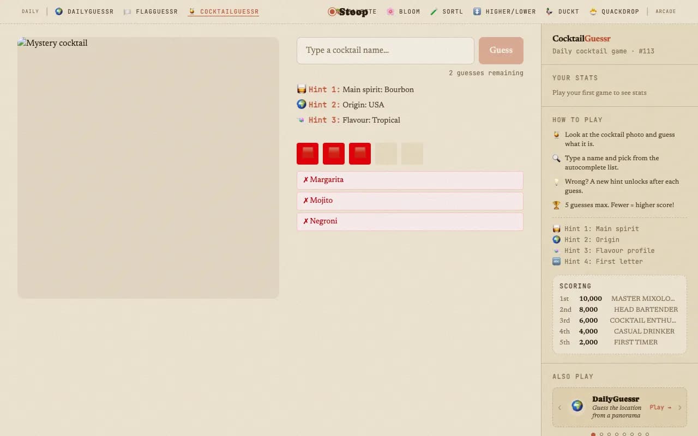Click the DailyGuessr globe icon in Also Play
This screenshot has width=698, height=436.
577,406
